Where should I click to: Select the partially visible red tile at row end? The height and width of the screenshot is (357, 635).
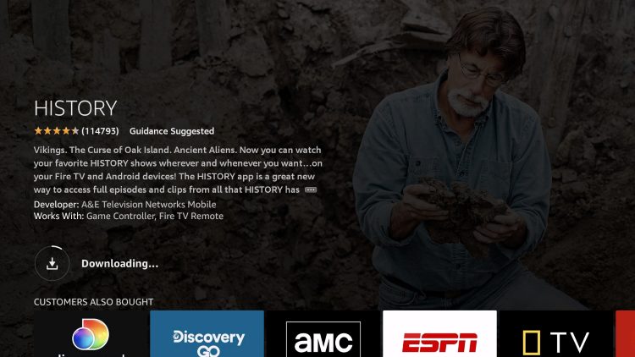pos(626,334)
